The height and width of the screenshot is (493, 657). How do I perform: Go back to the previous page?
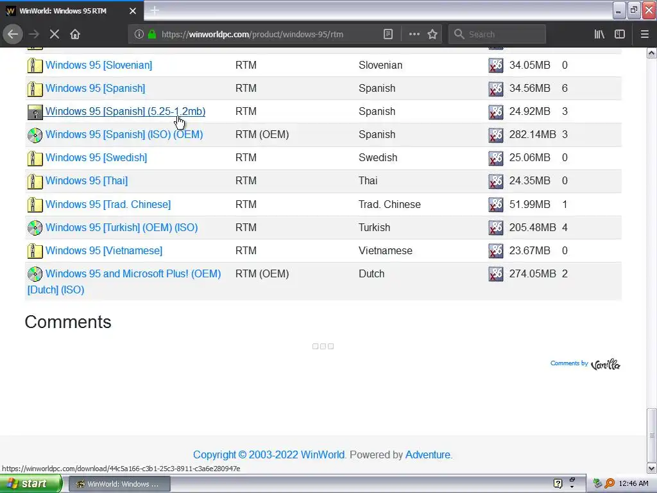pyautogui.click(x=13, y=34)
